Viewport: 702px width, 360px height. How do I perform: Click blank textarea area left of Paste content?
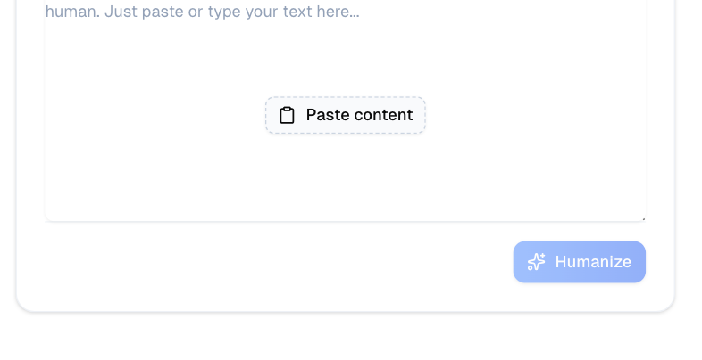[152, 116]
